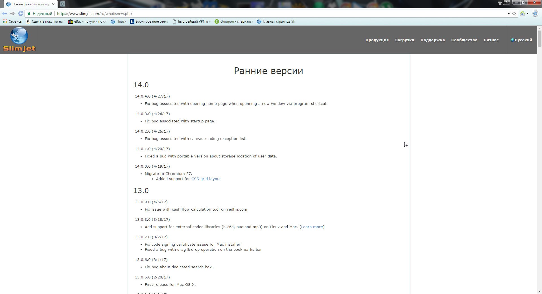Expand the address bar dropdown arrow
The height and width of the screenshot is (294, 542).
(509, 14)
